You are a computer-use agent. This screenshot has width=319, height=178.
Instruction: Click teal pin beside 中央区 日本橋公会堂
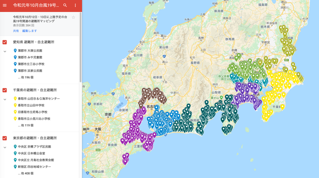(15, 153)
